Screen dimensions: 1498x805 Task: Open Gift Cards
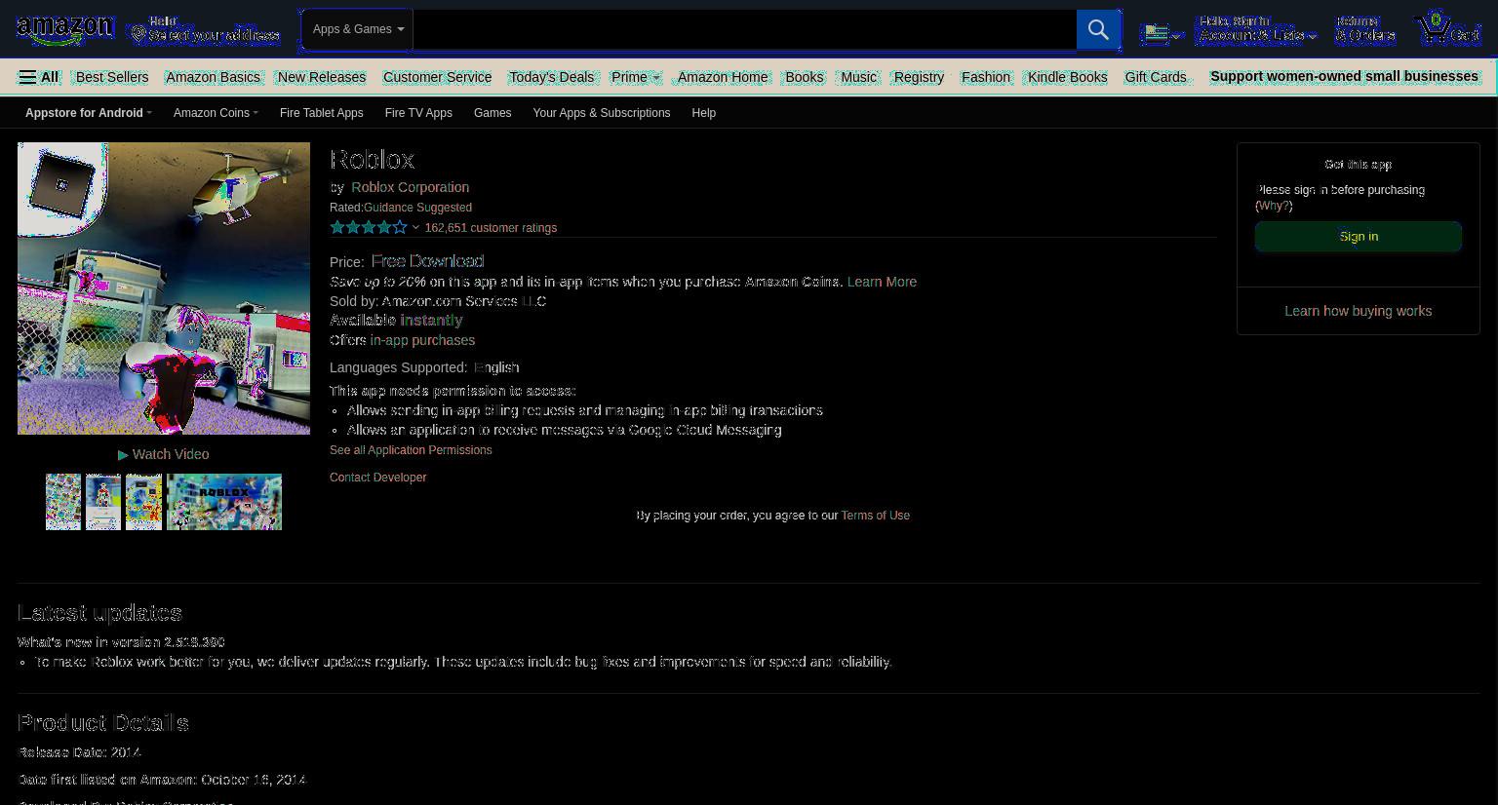(x=1156, y=77)
